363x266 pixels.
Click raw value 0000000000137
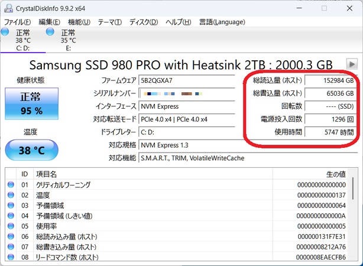pos(322,195)
